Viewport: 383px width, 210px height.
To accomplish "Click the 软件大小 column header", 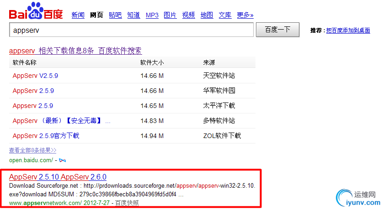I will click(152, 62).
